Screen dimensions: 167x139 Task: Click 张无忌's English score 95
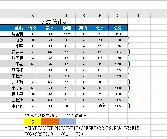click(83, 58)
